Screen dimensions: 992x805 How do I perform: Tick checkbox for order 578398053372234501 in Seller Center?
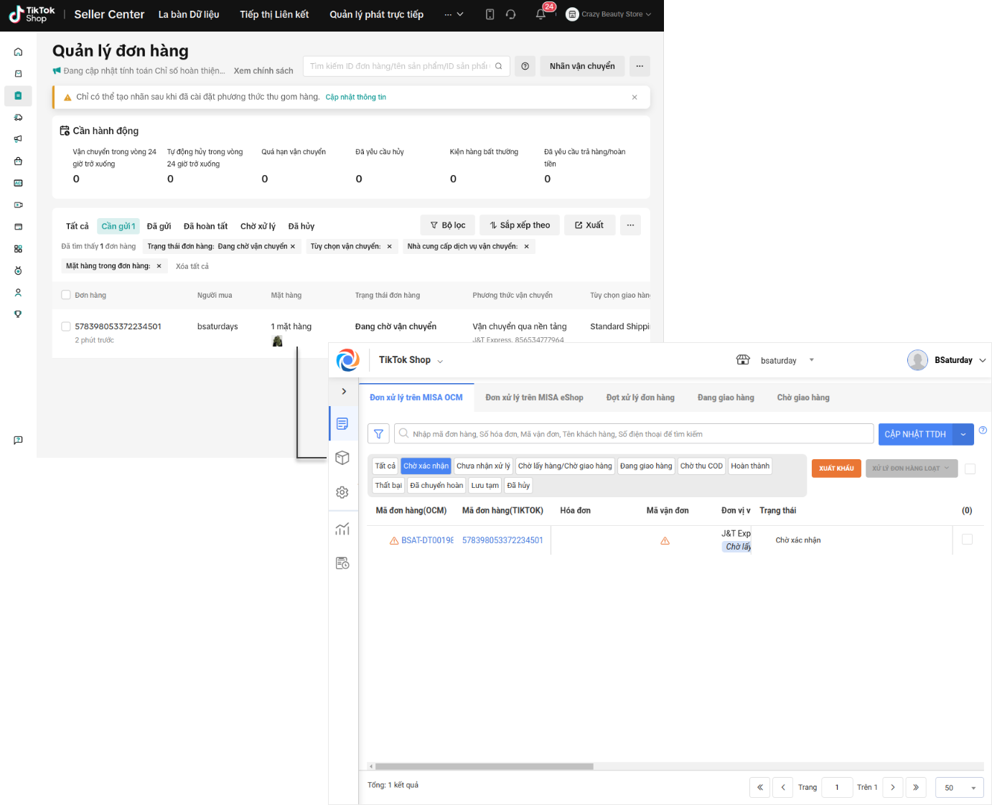[66, 326]
